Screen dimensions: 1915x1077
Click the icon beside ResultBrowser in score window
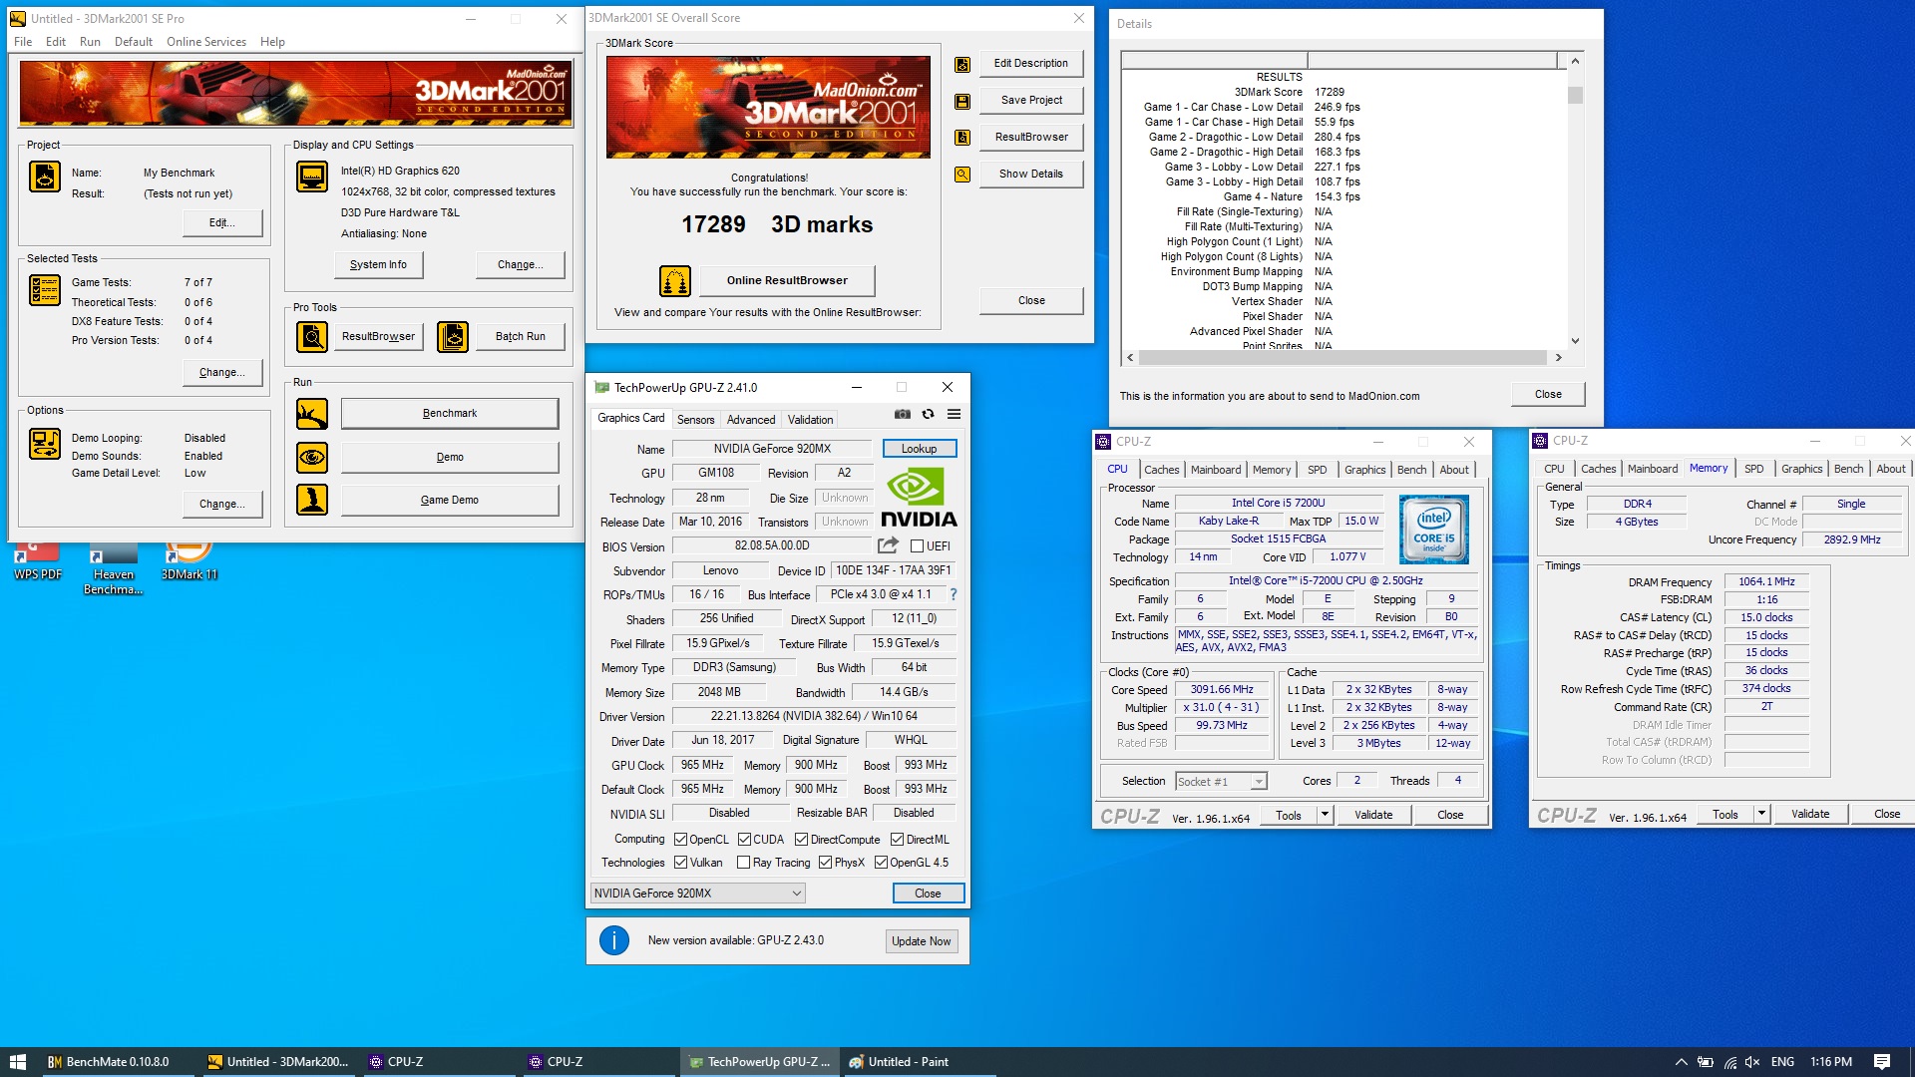coord(962,138)
